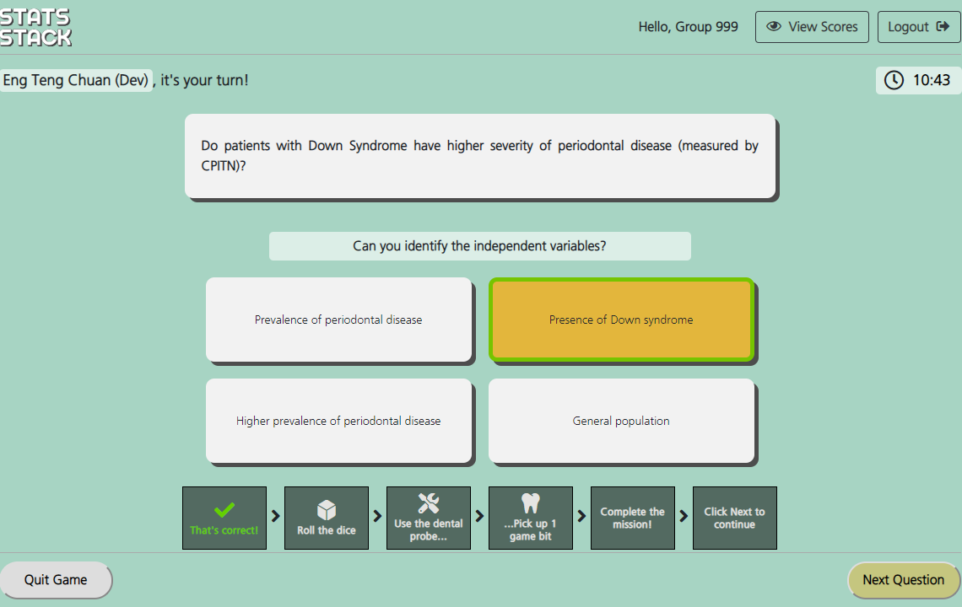The image size is (962, 607).
Task: Click the green checkmark step icon
Action: click(224, 510)
